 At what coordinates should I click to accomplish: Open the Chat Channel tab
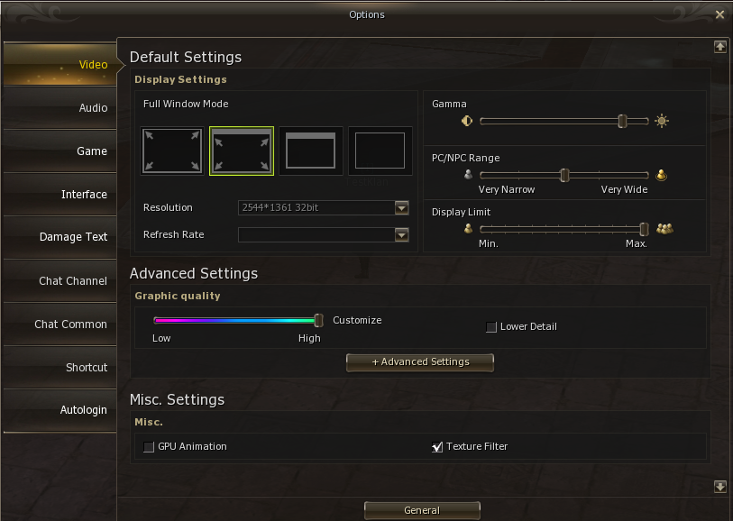[60, 281]
